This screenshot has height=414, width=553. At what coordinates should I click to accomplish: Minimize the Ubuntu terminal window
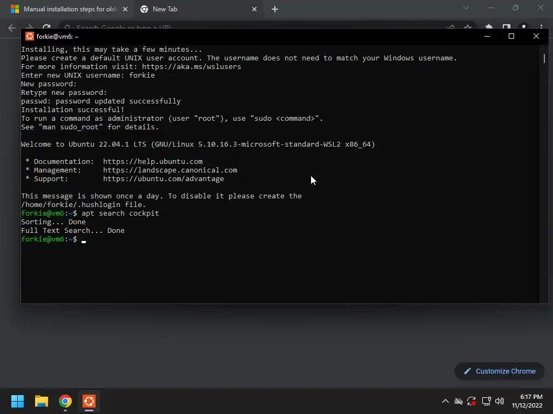tap(487, 36)
